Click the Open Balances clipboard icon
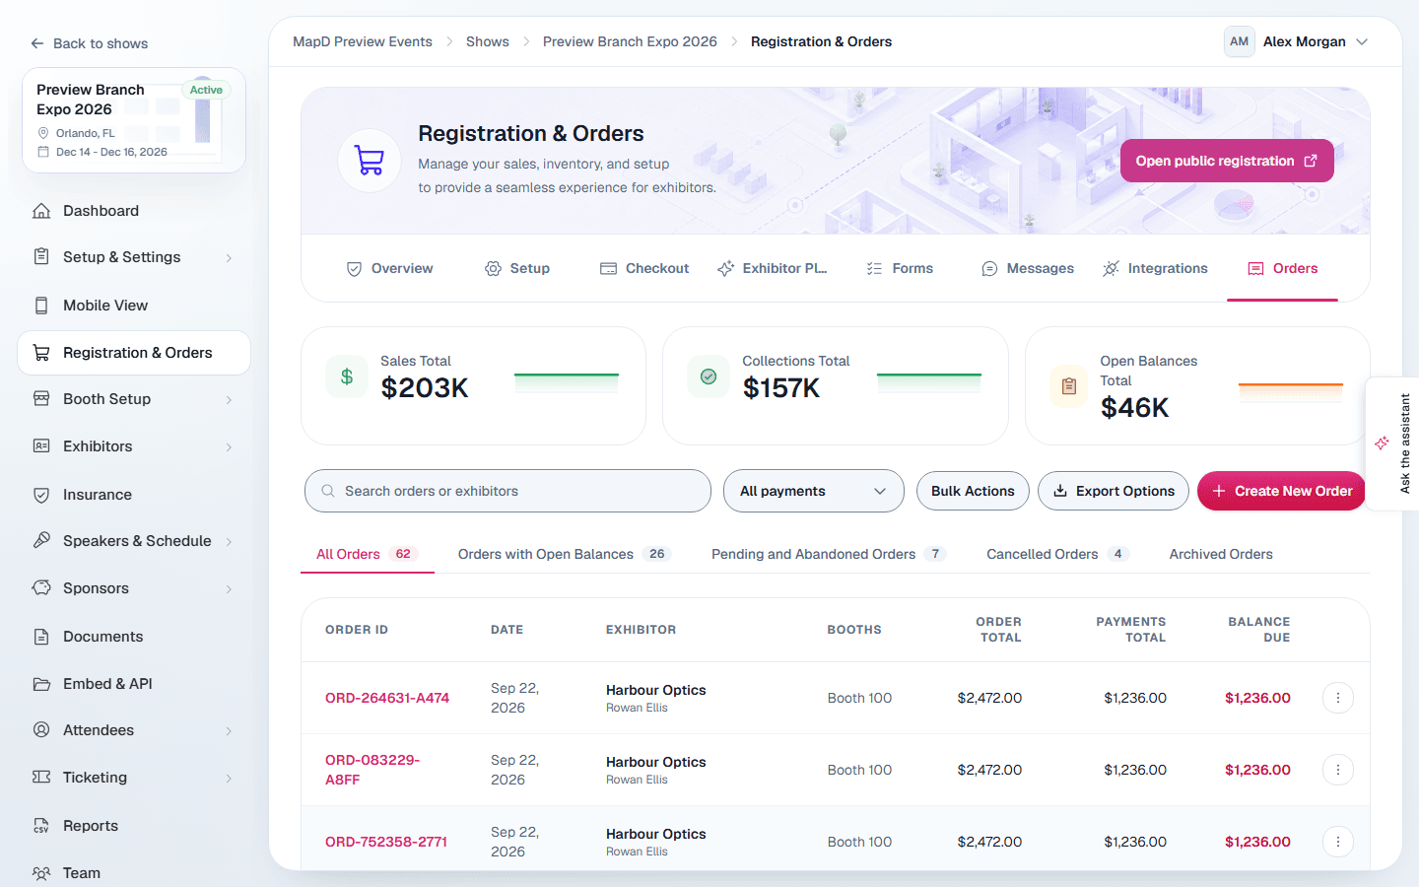This screenshot has height=887, width=1419. coord(1069,386)
